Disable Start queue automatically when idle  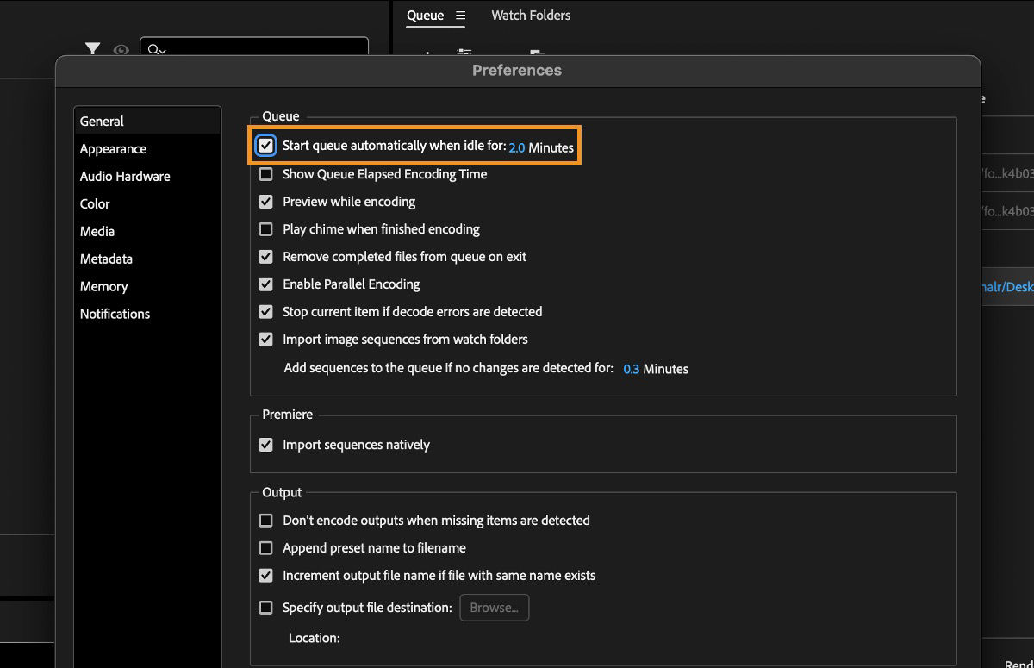[x=265, y=146]
